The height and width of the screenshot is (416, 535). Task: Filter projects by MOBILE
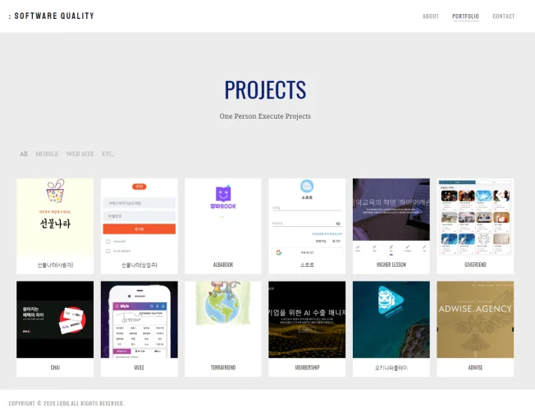click(47, 154)
